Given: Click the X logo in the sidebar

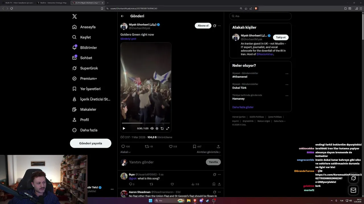Looking at the screenshot, I should click(x=75, y=16).
